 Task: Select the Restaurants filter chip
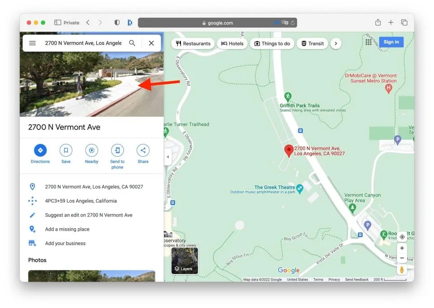[193, 43]
